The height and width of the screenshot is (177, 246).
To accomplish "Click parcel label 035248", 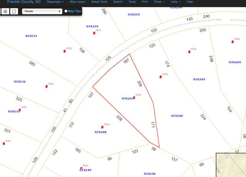I will 101,132.
